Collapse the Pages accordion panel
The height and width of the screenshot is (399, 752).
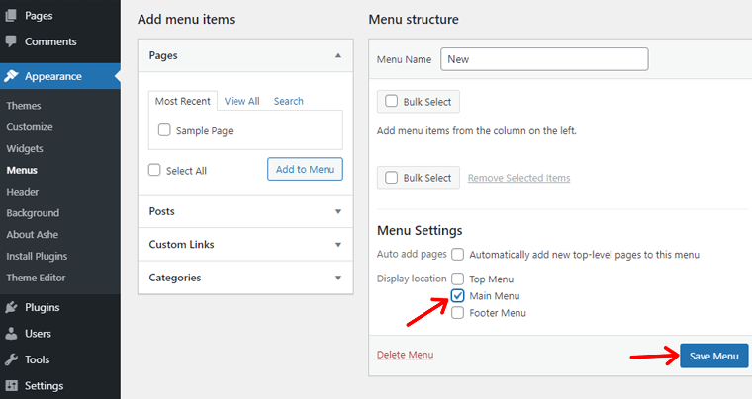click(x=338, y=56)
